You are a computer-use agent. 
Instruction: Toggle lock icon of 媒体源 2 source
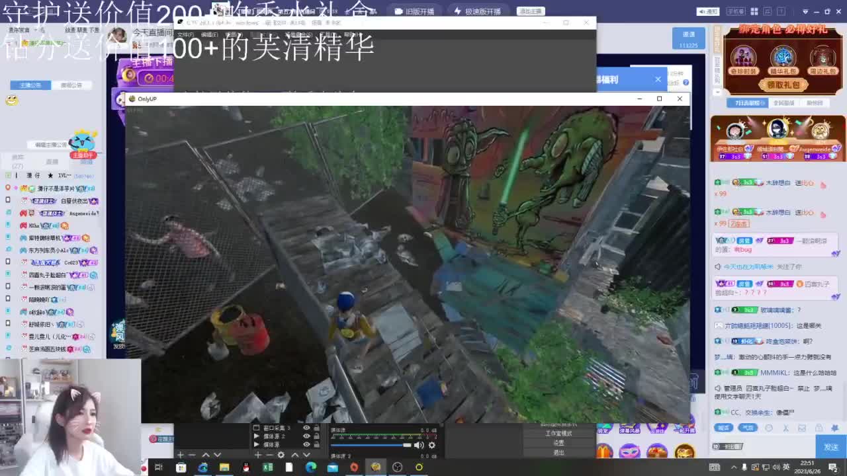[x=317, y=436]
